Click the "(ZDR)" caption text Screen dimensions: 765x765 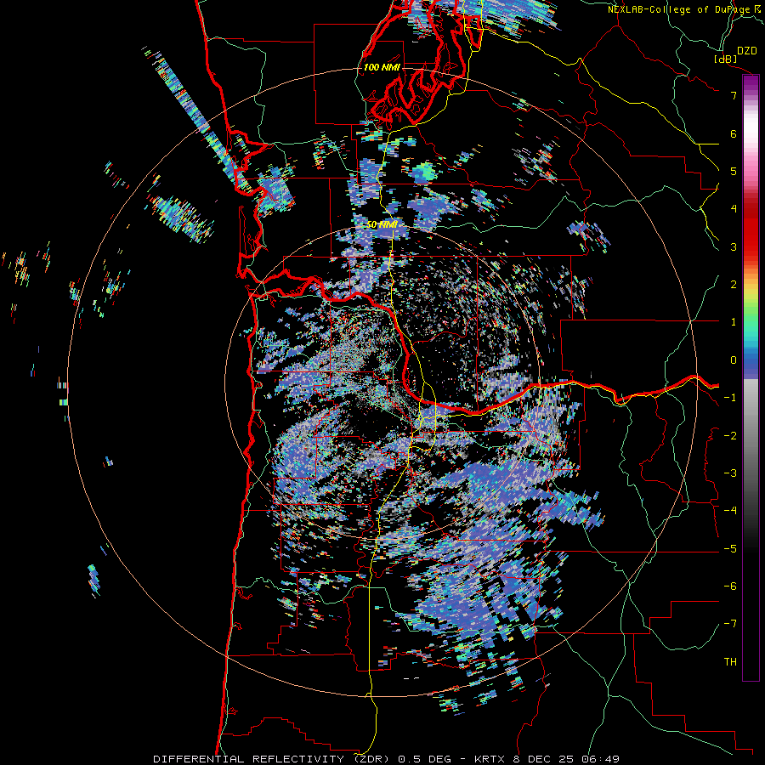click(372, 759)
